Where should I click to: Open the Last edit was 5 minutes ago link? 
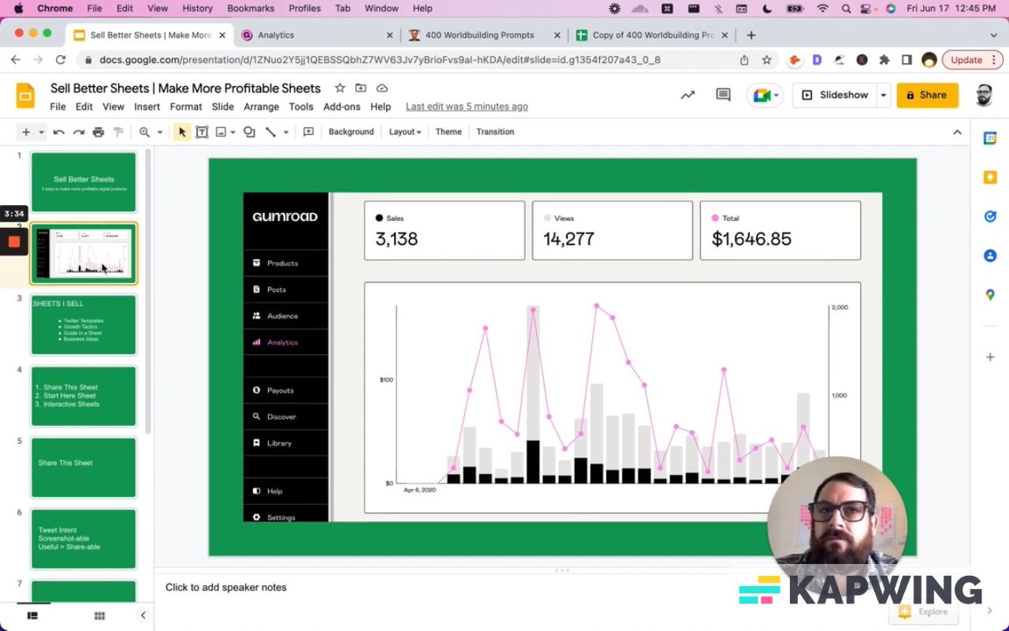coord(467,106)
